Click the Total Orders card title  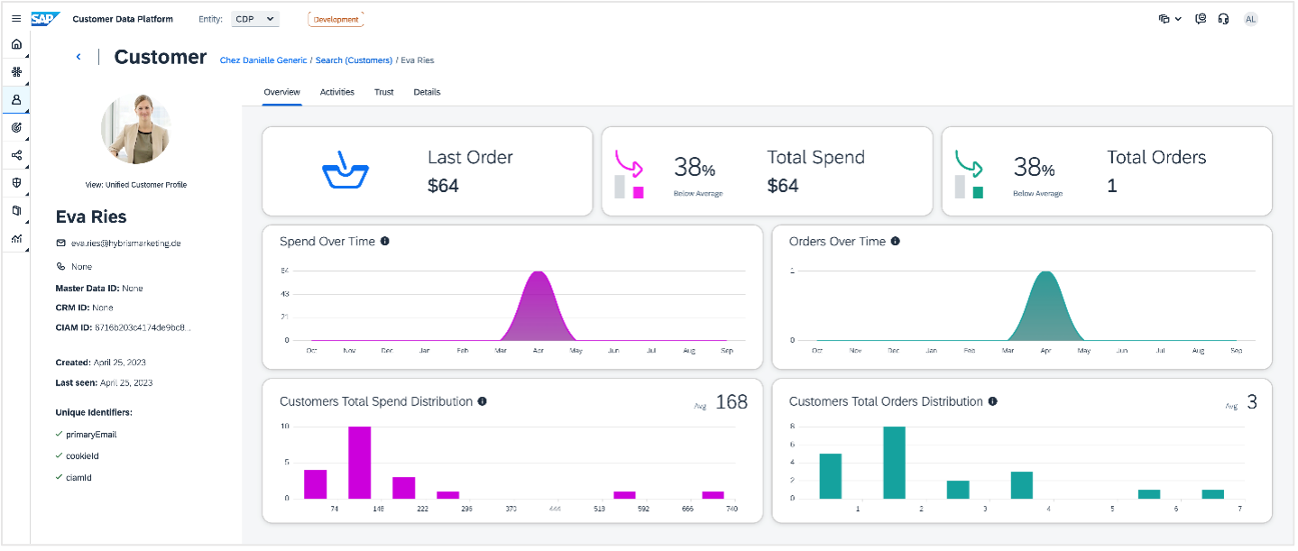click(1156, 157)
